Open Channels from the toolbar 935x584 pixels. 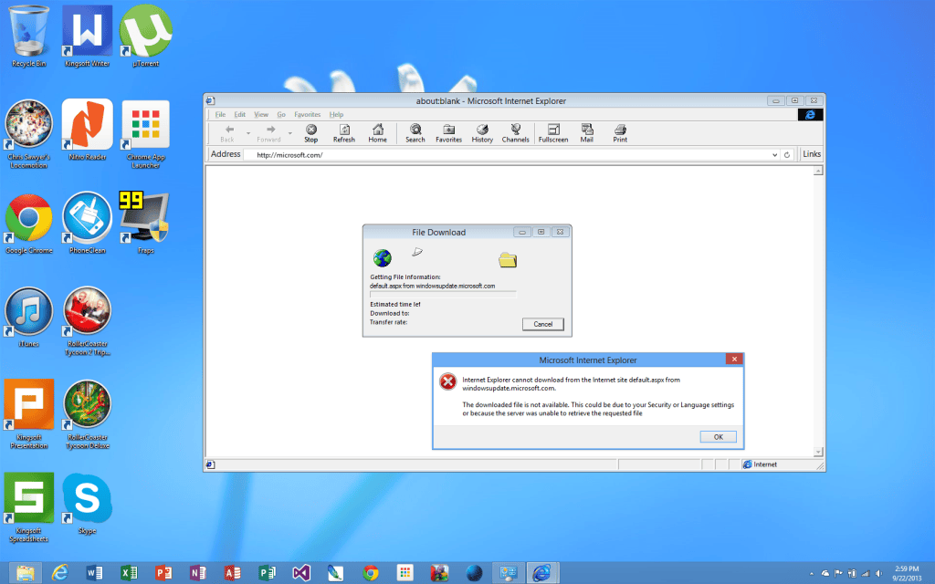point(516,133)
